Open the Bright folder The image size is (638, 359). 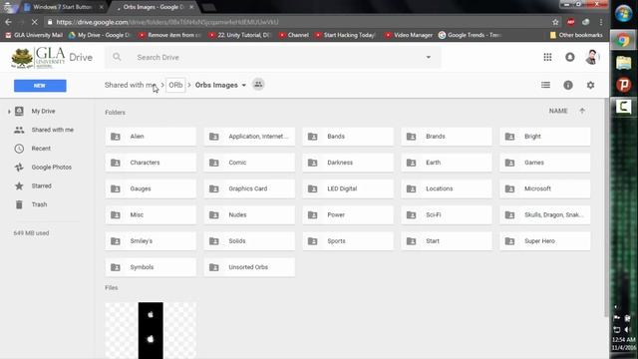pos(545,137)
